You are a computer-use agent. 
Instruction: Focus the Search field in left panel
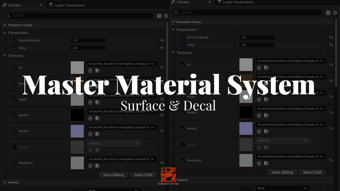pyautogui.click(x=79, y=16)
